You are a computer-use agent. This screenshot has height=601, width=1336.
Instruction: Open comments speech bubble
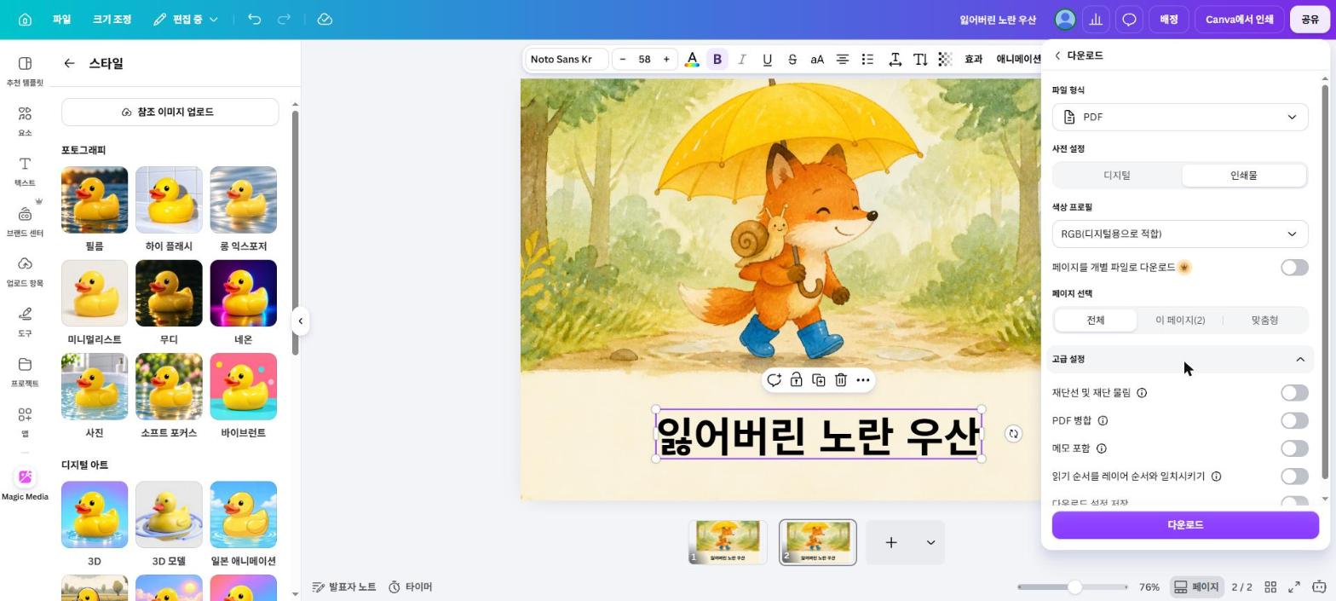1129,19
